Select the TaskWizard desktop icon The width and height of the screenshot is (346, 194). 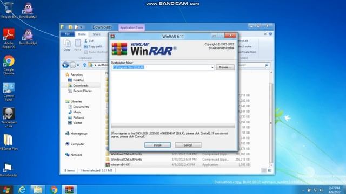coord(9,117)
